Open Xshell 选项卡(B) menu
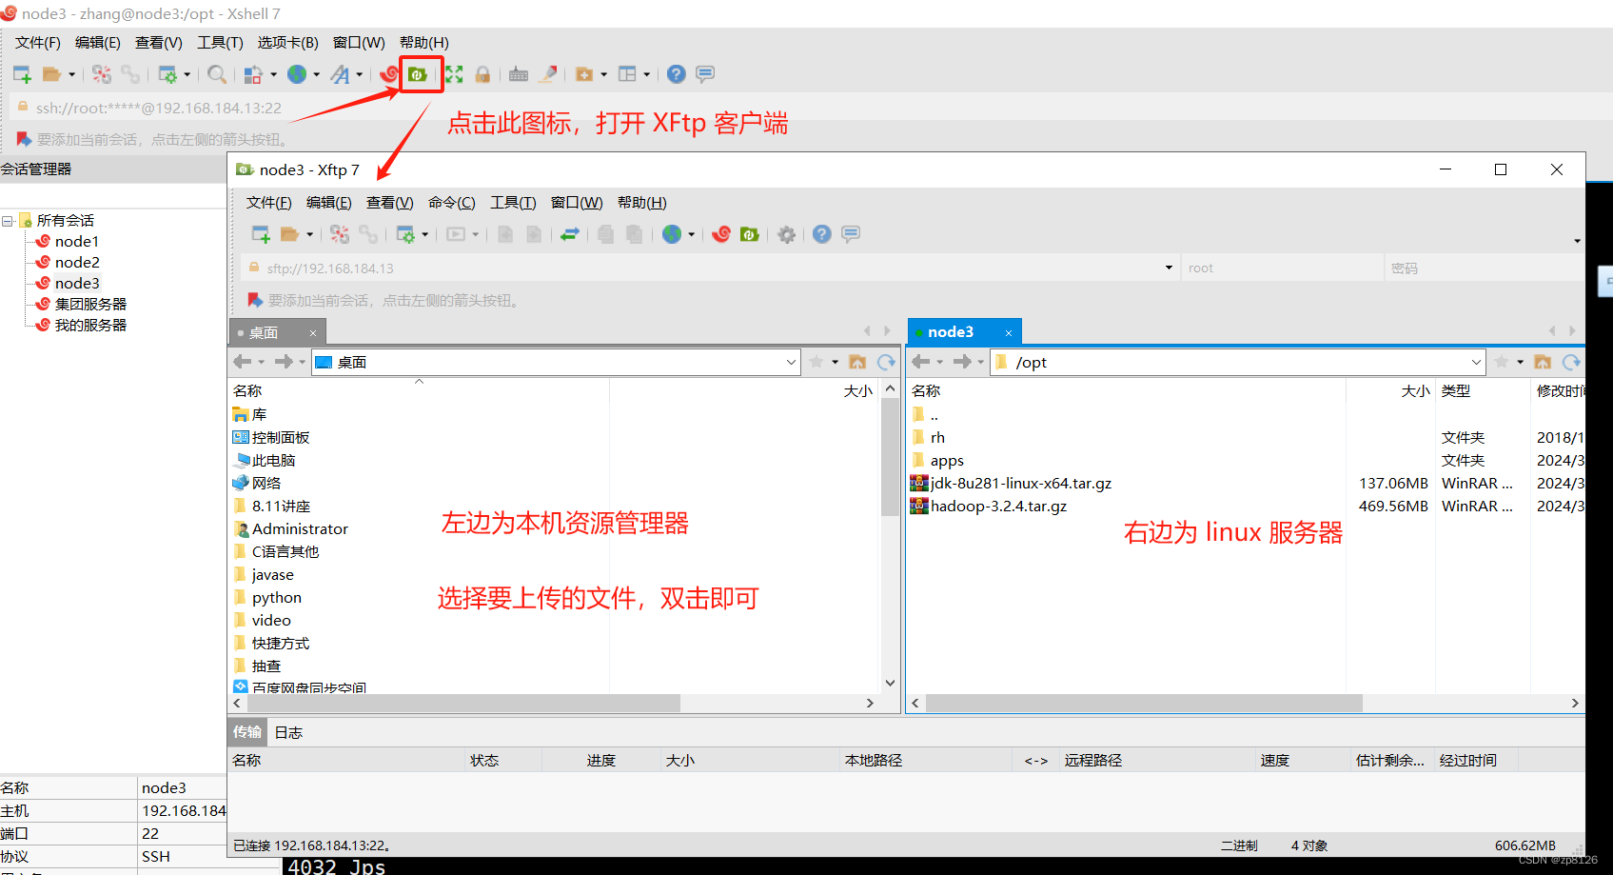Image resolution: width=1613 pixels, height=875 pixels. click(288, 43)
